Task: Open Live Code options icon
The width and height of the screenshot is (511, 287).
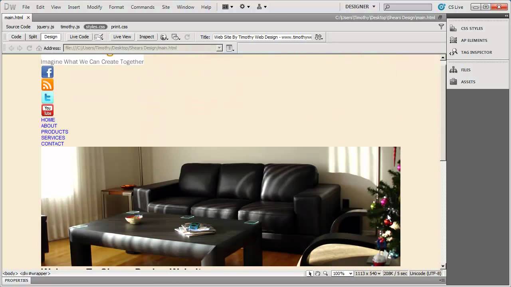Action: 99,37
